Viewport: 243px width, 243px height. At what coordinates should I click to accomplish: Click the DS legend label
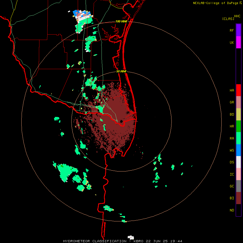coord(232,162)
